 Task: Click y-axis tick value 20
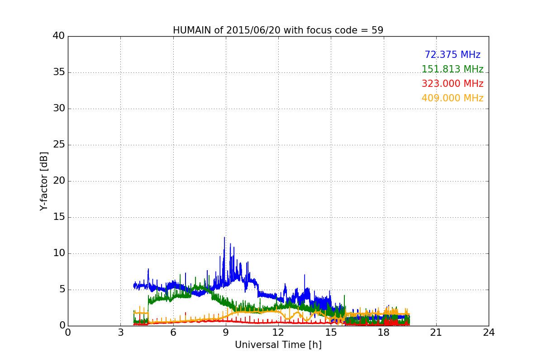59,181
